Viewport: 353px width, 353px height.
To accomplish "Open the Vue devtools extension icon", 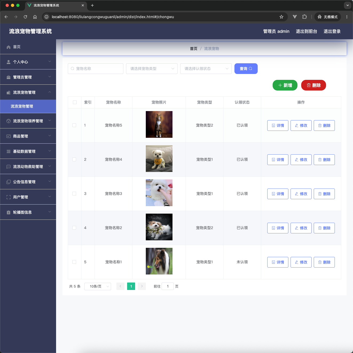I will 295,17.
